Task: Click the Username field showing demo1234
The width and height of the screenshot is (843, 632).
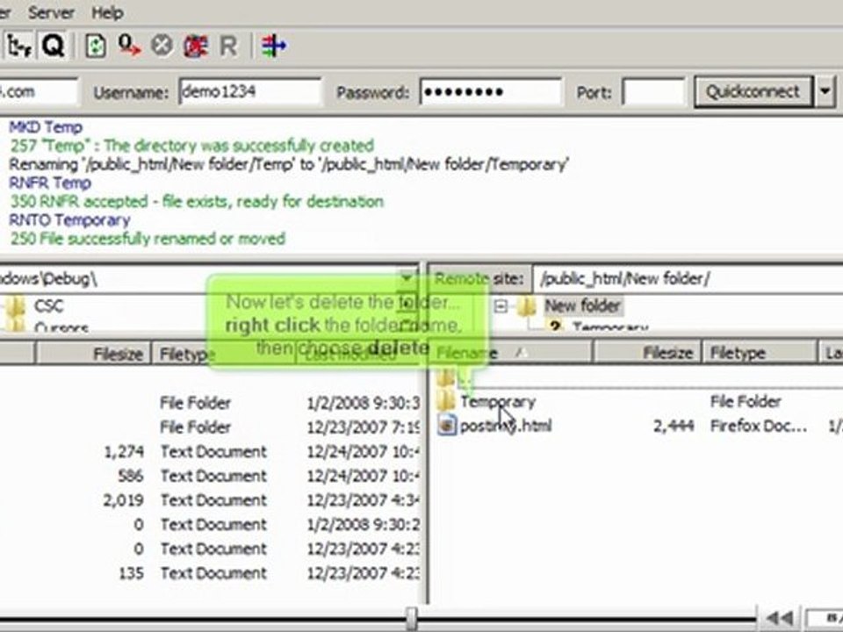Action: 250,92
